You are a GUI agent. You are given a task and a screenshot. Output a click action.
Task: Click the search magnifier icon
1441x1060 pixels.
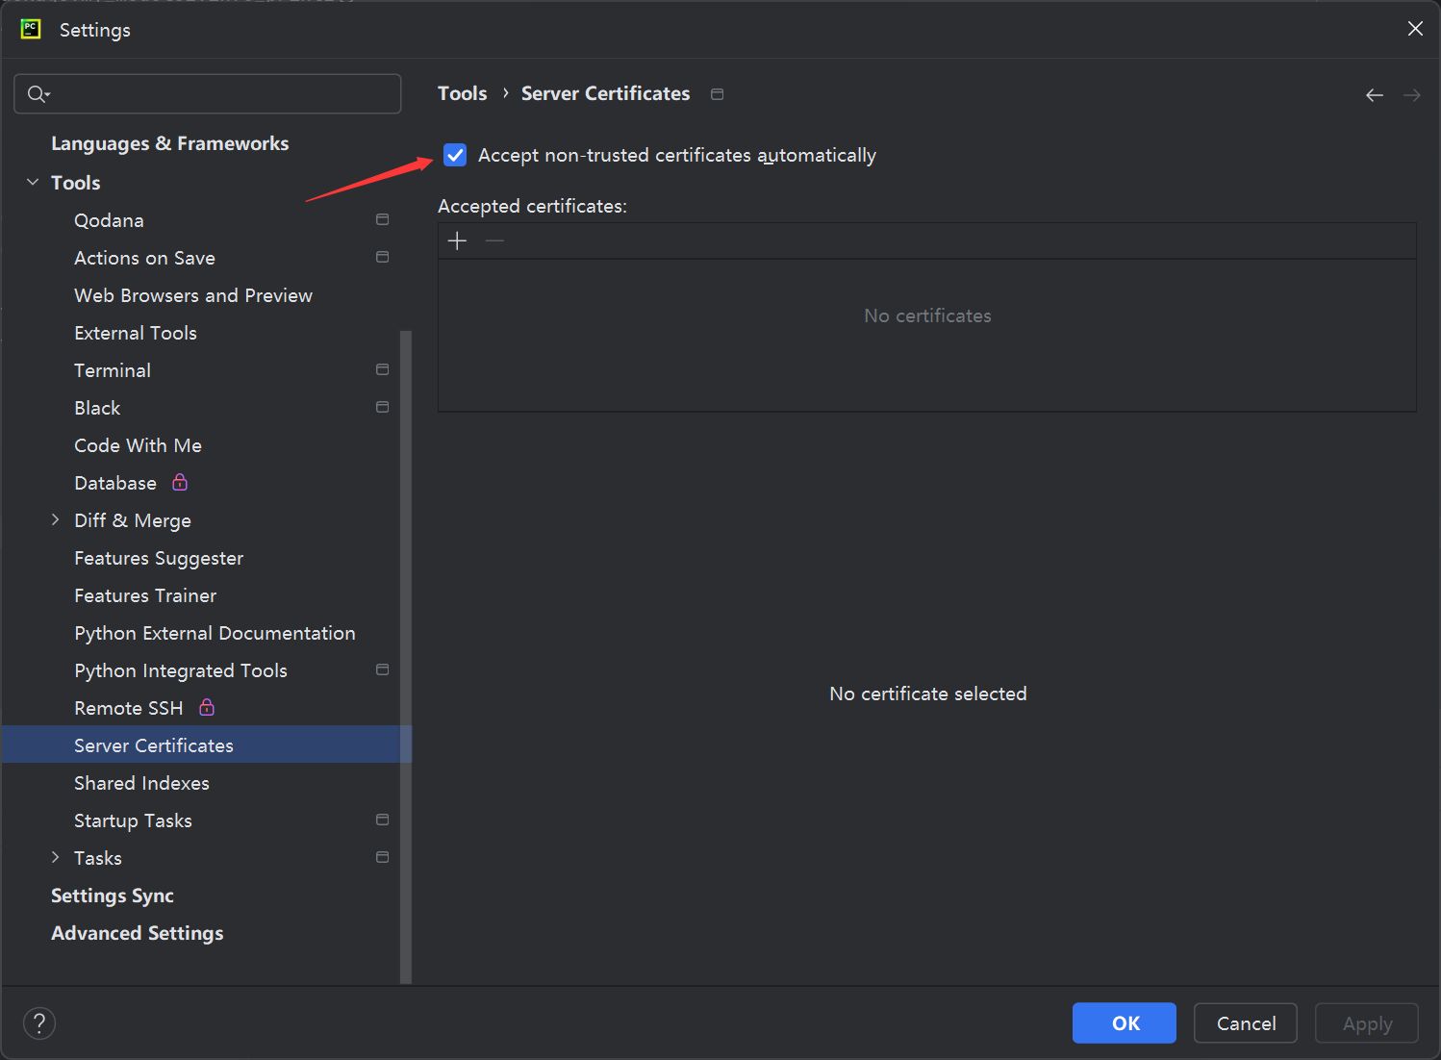tap(38, 93)
